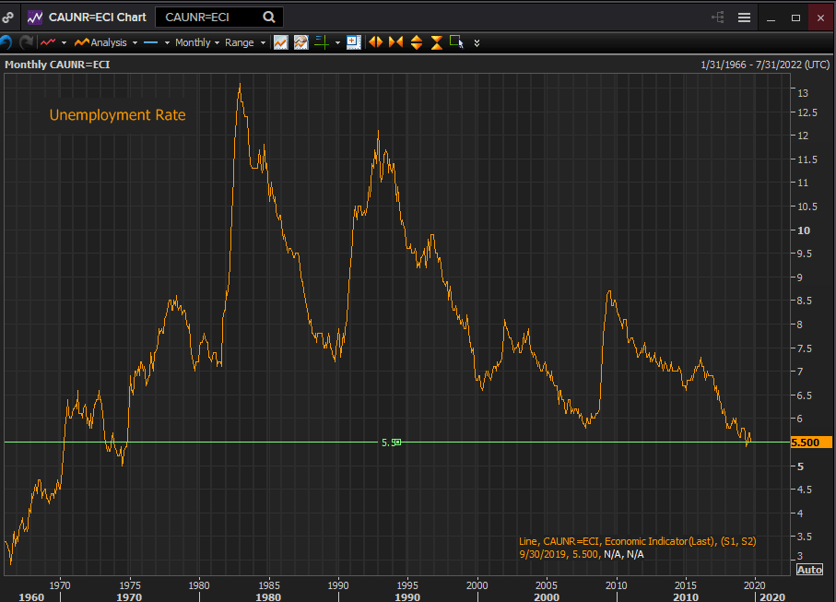Viewport: 836px width, 602px height.
Task: Open the Analysis menu
Action: click(105, 42)
